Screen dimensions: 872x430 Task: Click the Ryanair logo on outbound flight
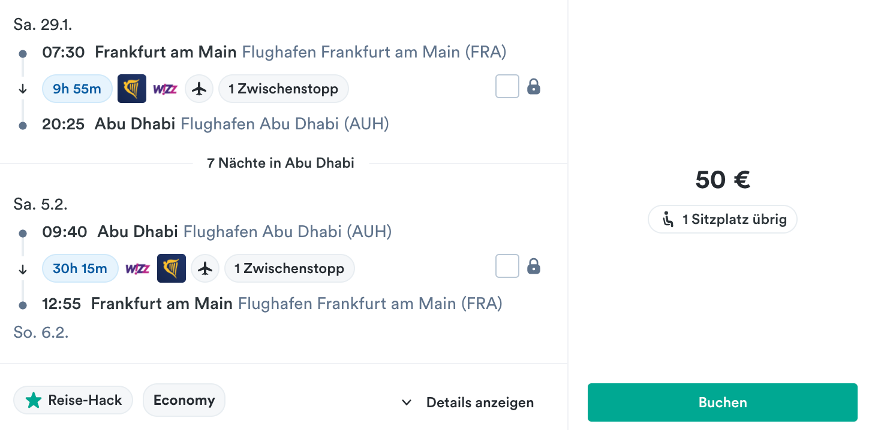[x=132, y=89]
